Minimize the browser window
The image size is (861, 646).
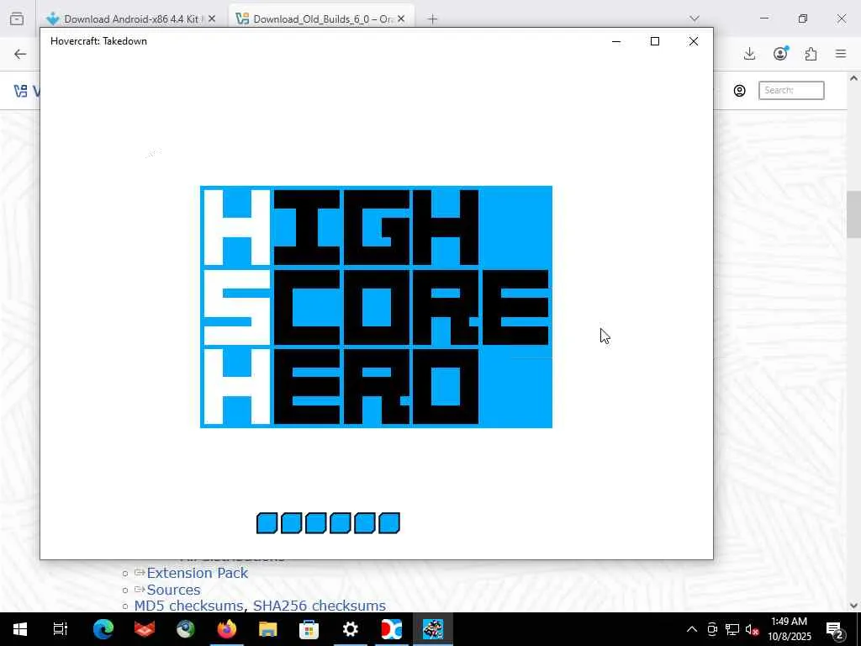coord(763,19)
